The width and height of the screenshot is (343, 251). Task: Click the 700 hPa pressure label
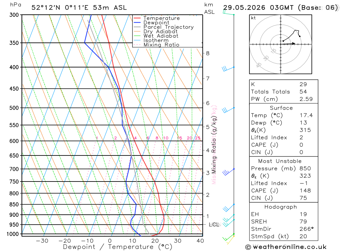click(x=14, y=169)
